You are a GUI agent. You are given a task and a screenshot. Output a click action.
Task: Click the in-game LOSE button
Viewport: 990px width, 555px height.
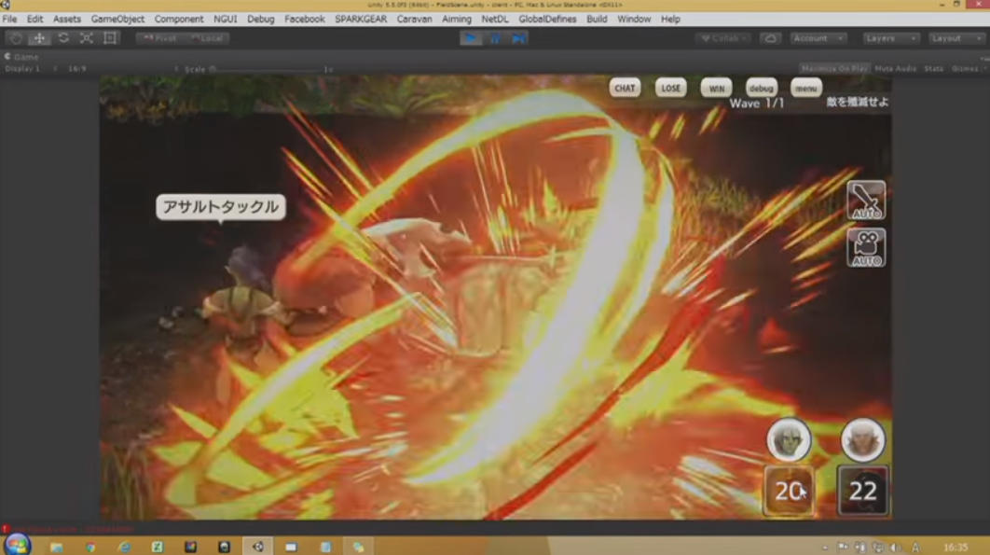(670, 88)
